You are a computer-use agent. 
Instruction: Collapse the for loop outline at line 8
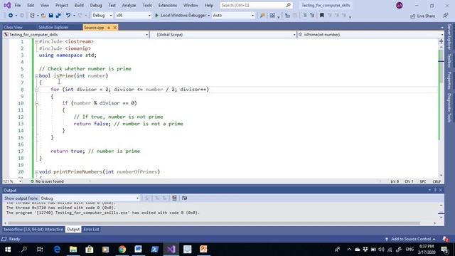point(36,90)
